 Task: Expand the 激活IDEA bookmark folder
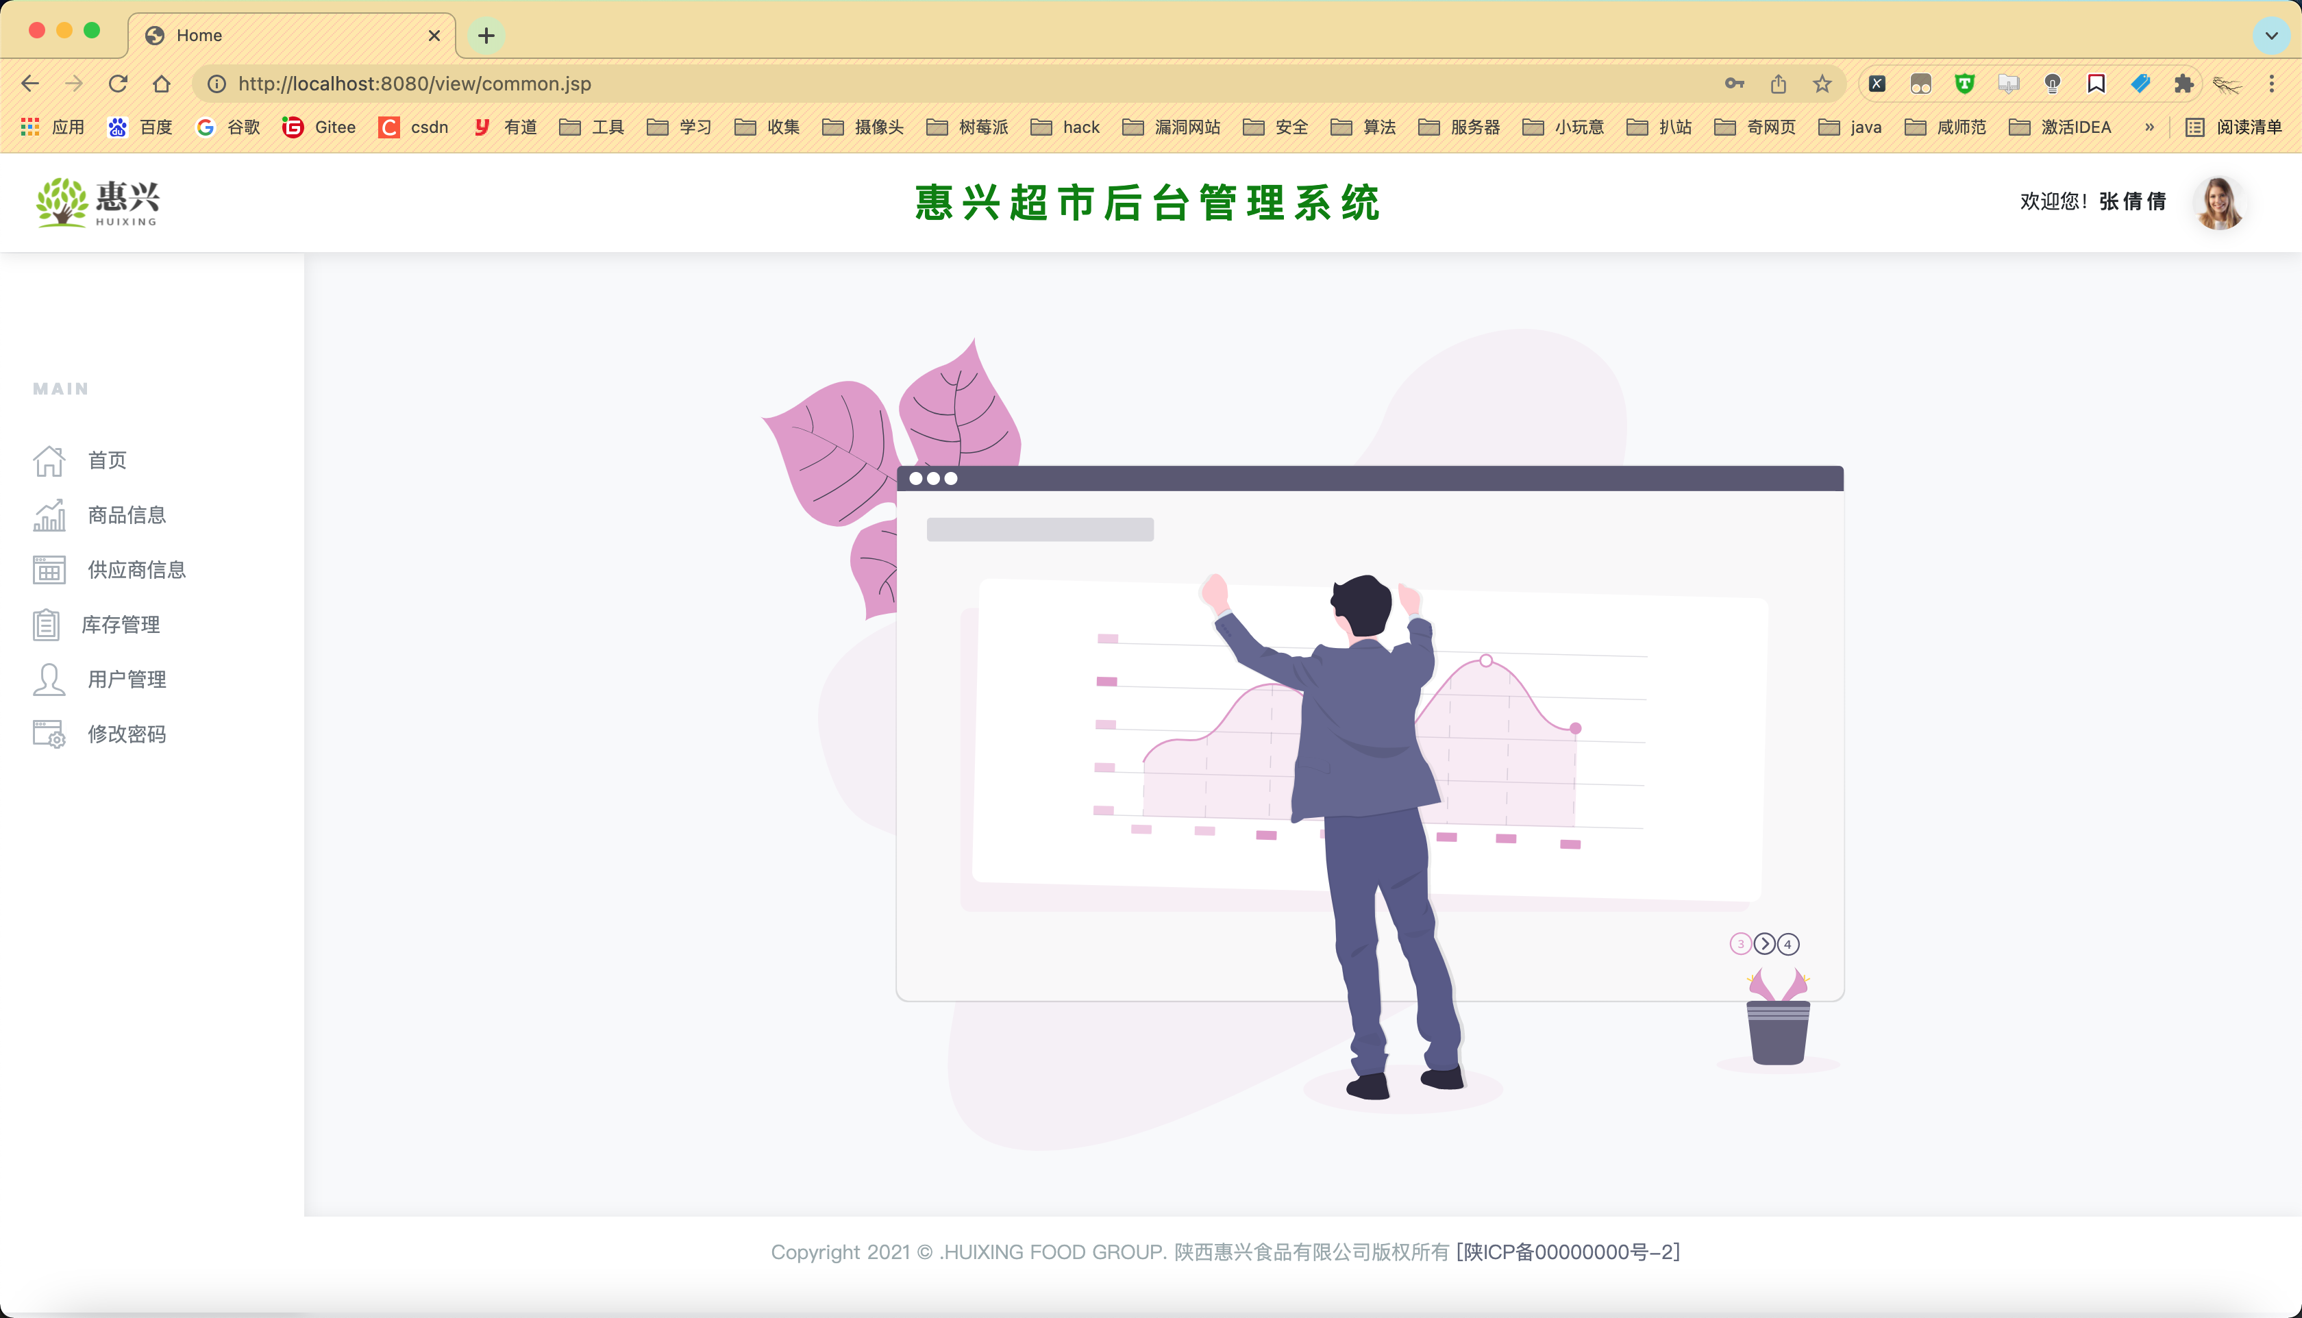point(2060,127)
